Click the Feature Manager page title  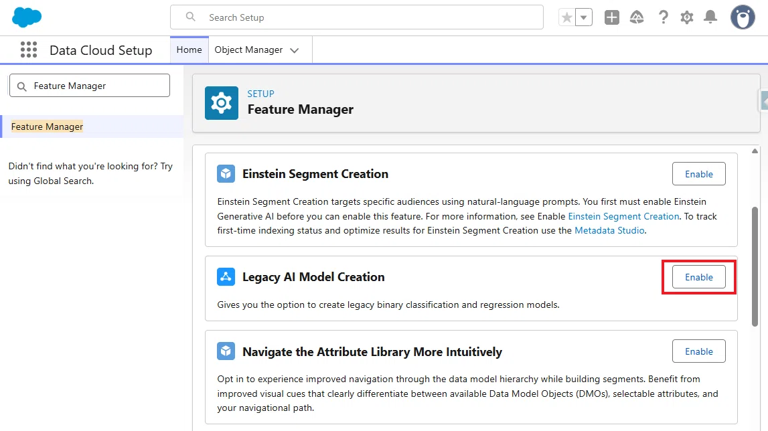[300, 109]
